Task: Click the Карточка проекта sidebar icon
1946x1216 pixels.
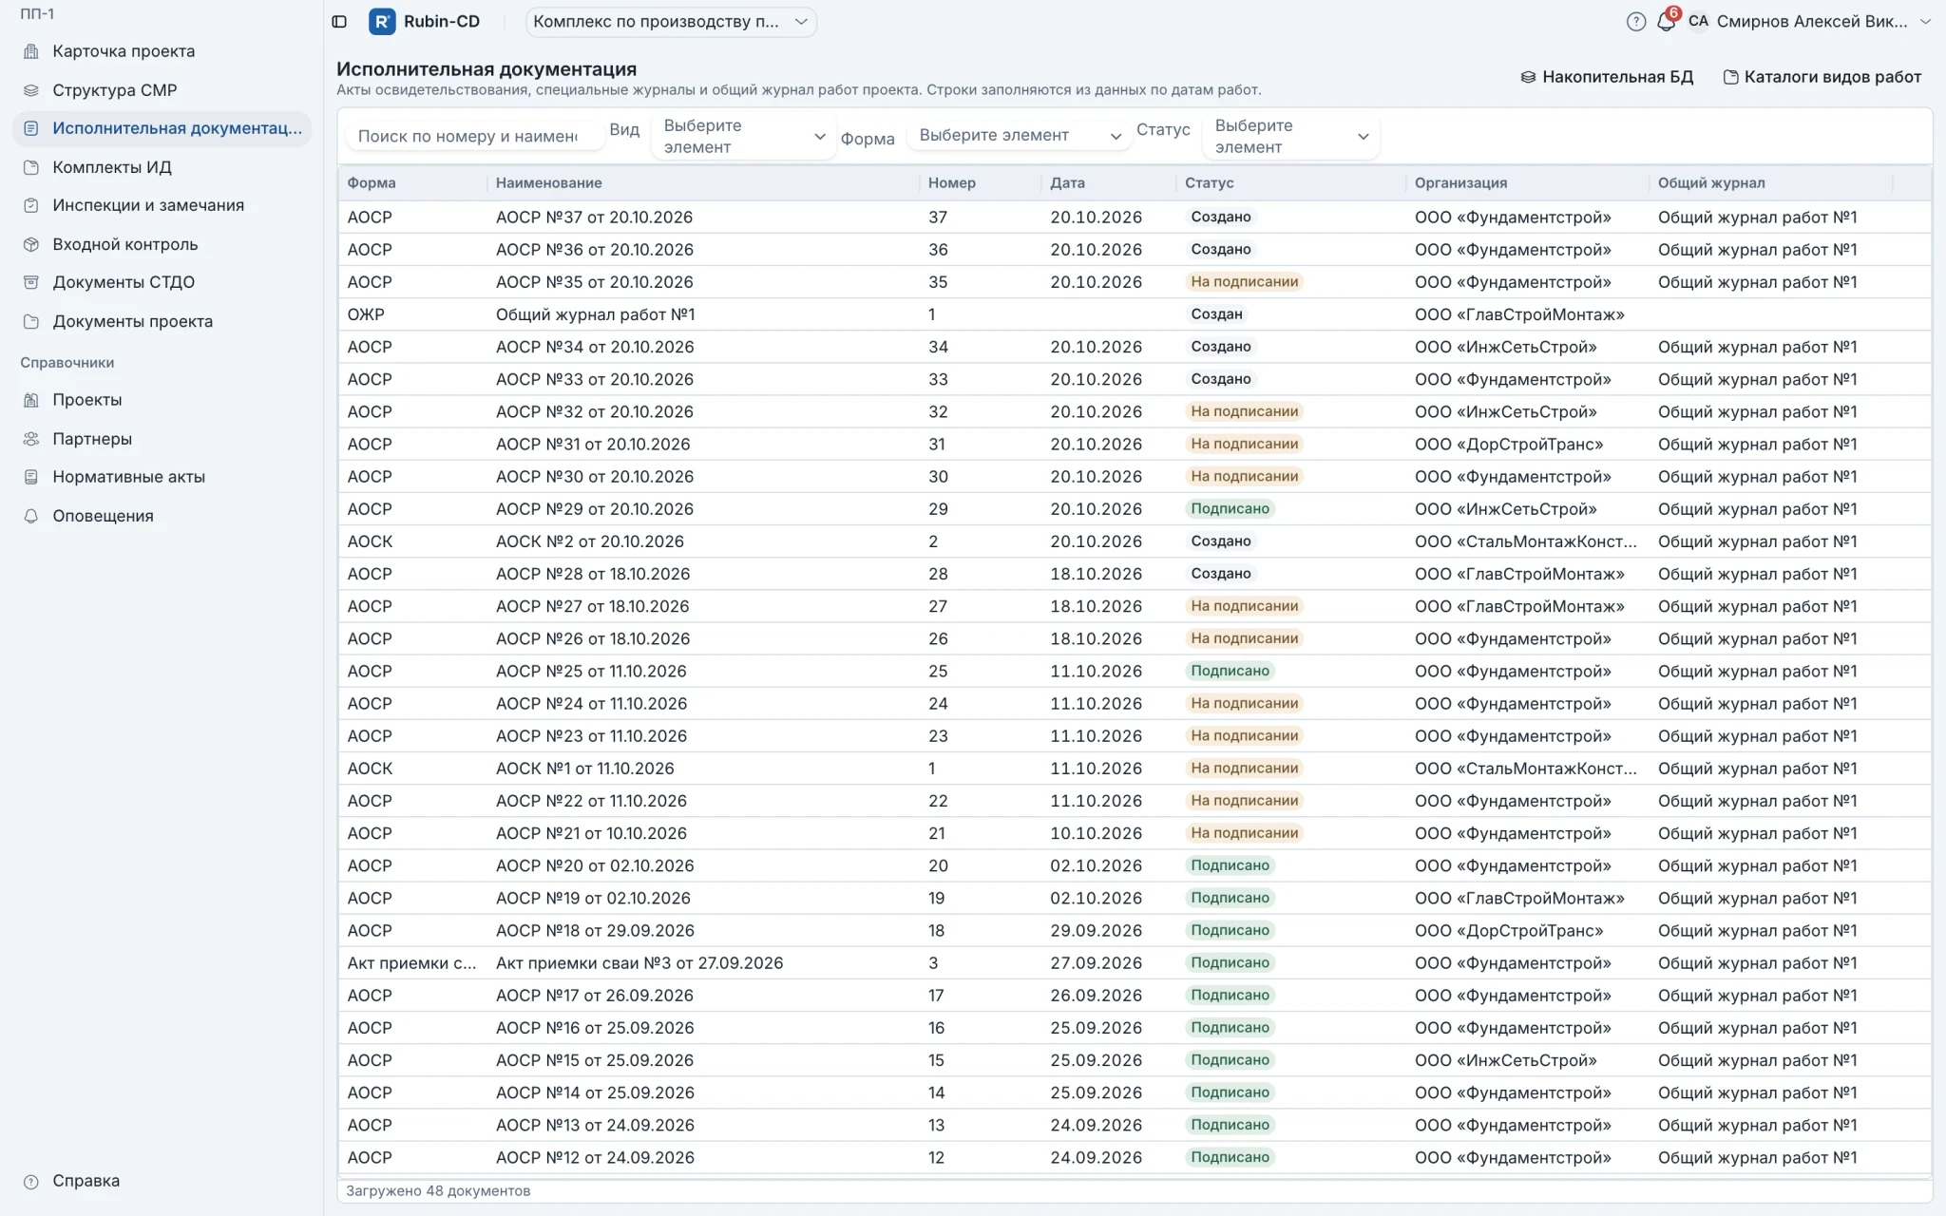Action: 31,51
